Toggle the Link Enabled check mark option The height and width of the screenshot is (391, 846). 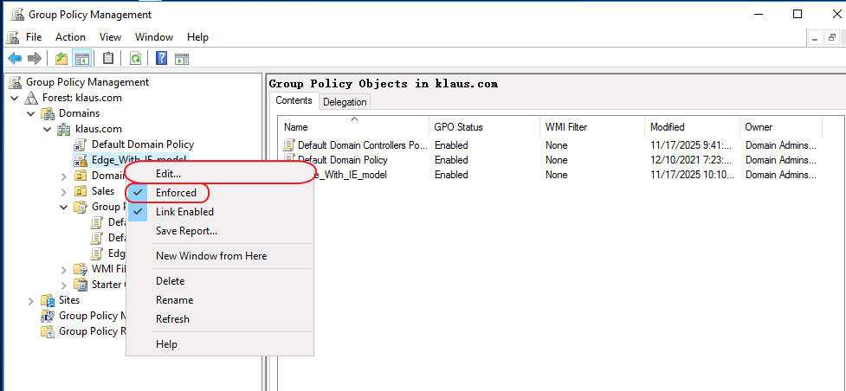(184, 212)
